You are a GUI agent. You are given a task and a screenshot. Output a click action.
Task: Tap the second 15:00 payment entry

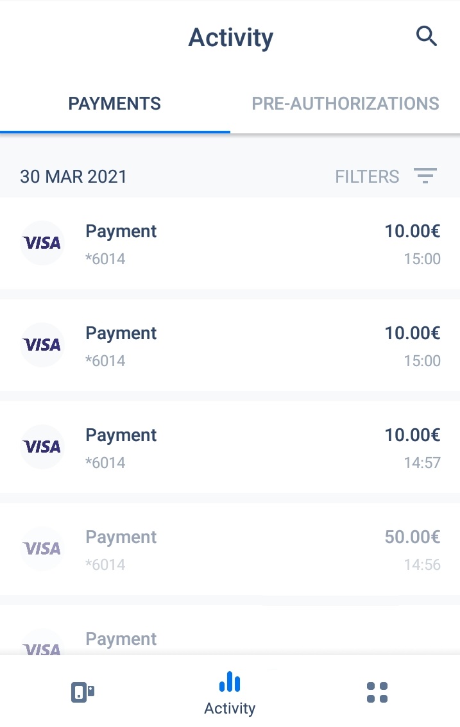(230, 345)
